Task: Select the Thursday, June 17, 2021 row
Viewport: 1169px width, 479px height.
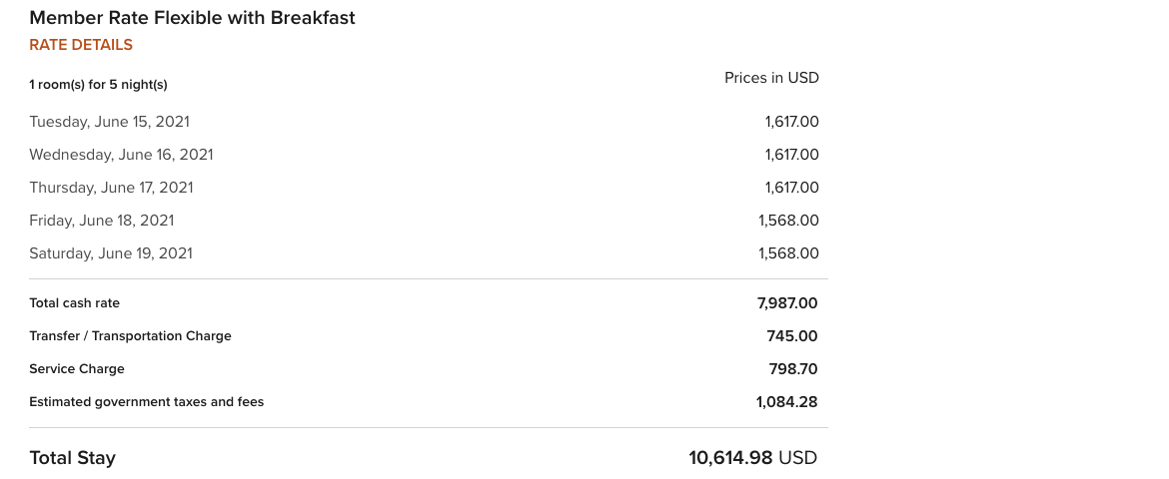Action: click(x=425, y=188)
